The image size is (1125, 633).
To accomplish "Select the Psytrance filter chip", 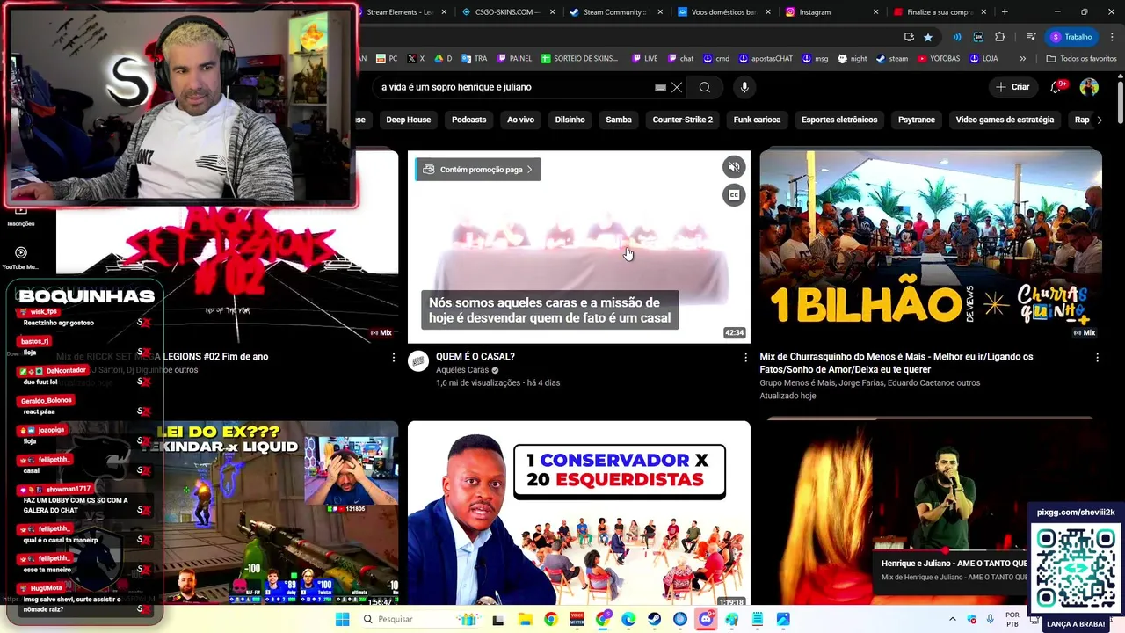I will coord(917,120).
